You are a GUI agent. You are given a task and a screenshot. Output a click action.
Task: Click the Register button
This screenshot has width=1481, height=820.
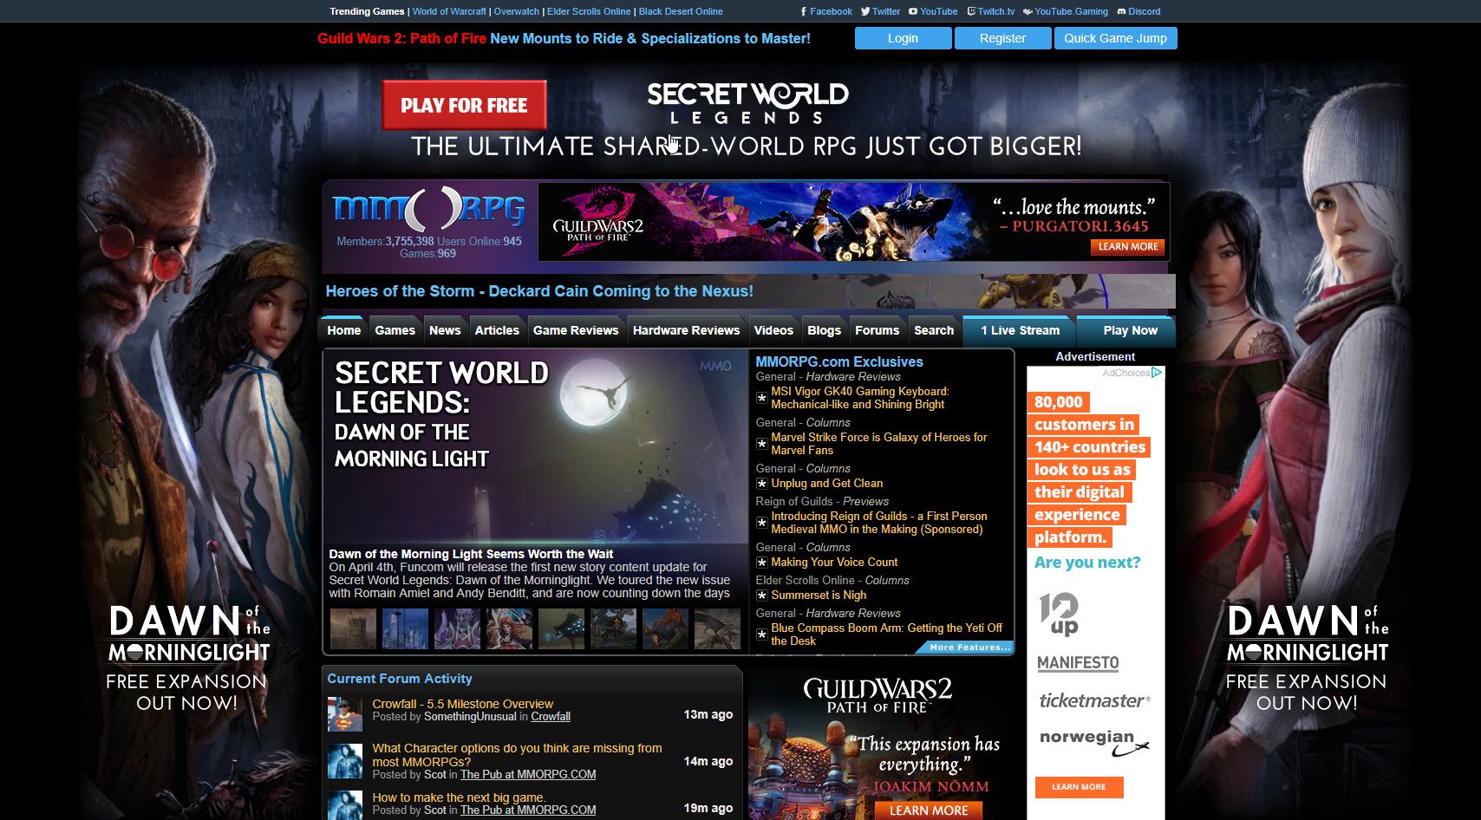pos(1002,38)
